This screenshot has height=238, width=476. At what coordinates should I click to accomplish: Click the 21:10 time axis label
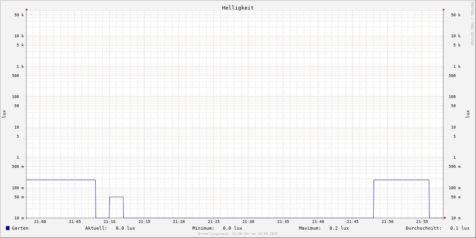coord(109,222)
